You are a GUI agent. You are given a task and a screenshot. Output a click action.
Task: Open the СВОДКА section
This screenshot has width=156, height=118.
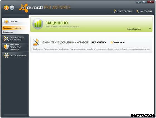pyautogui.click(x=15, y=21)
